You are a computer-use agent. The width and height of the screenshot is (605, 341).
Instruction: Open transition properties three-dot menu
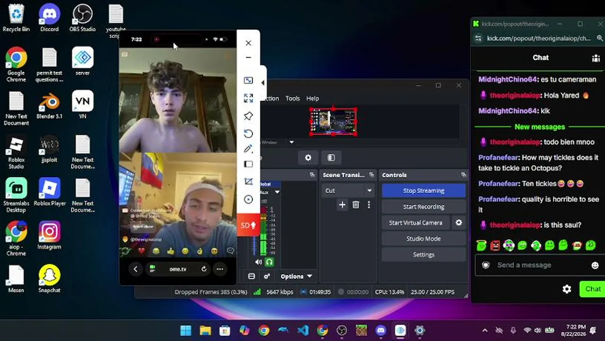click(369, 205)
